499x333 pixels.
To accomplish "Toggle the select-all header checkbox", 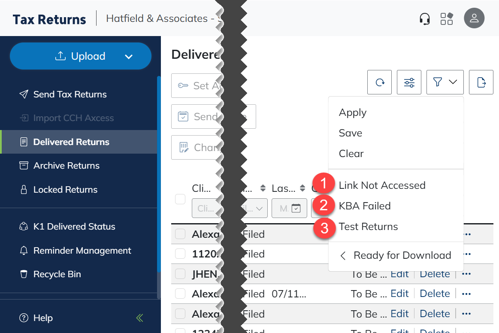I will click(180, 199).
